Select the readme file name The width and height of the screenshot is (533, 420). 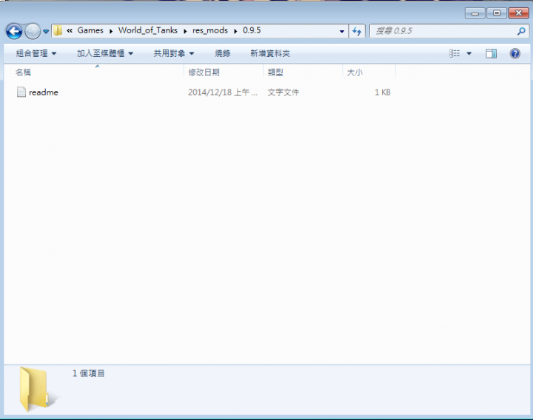(x=44, y=92)
